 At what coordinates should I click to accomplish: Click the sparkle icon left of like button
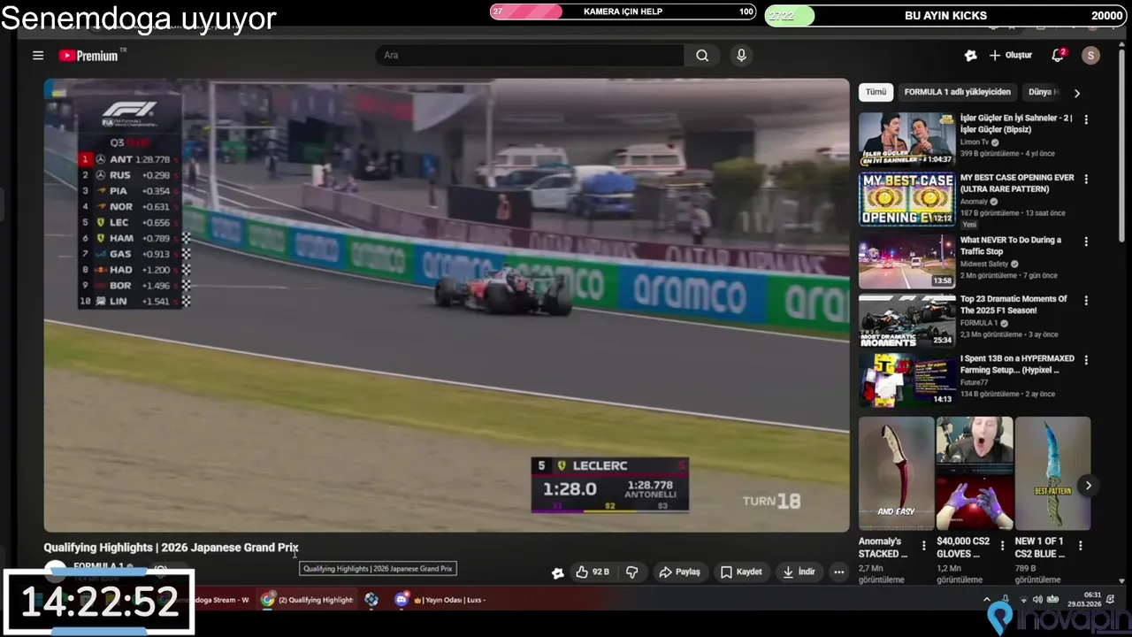tap(557, 572)
